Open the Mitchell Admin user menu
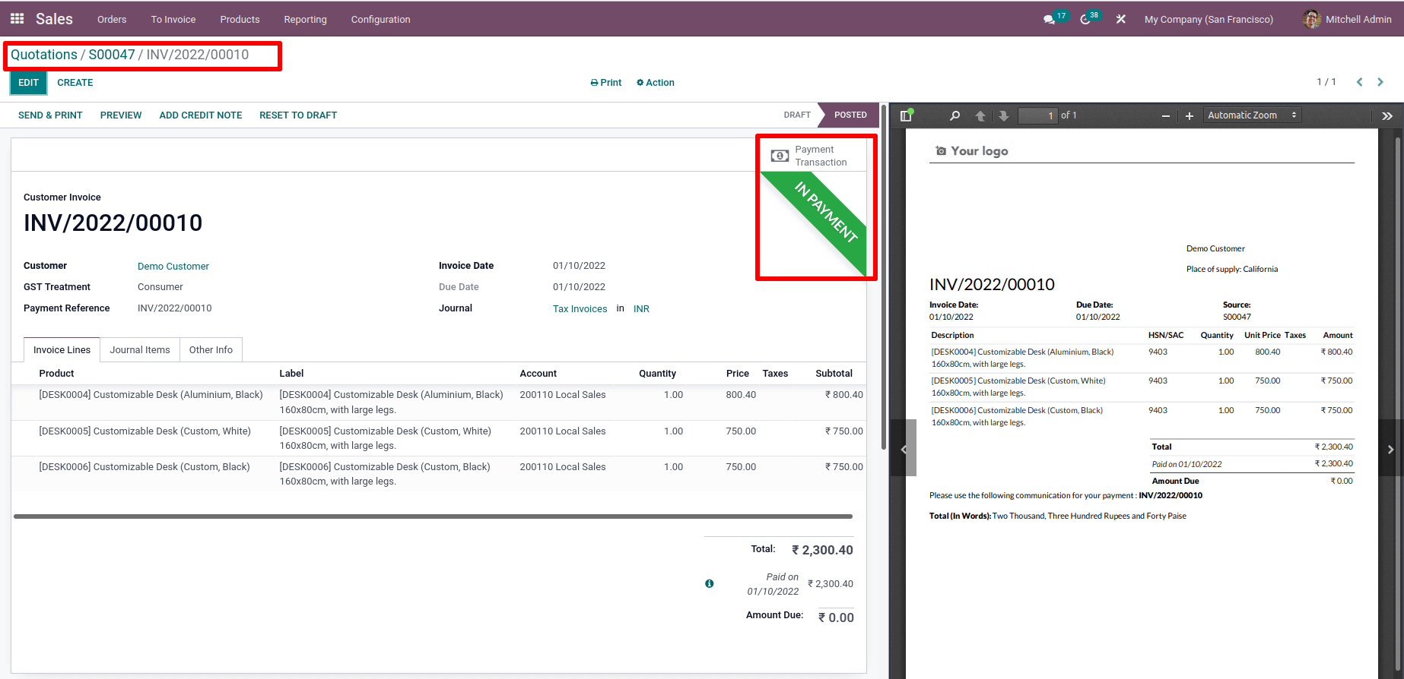Image resolution: width=1404 pixels, height=679 pixels. [1347, 19]
